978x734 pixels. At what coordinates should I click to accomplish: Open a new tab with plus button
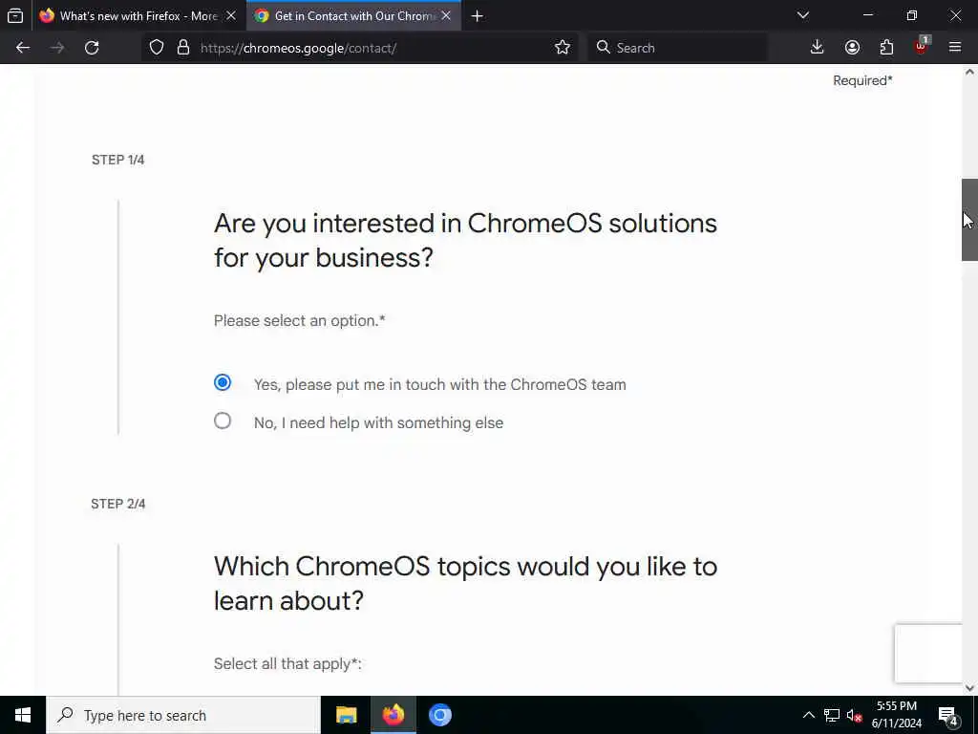point(478,15)
